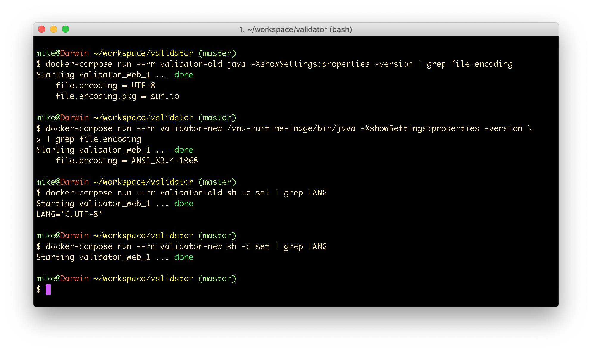Click the '> | grep file.encoding' continuation line
The width and height of the screenshot is (592, 351).
[89, 139]
